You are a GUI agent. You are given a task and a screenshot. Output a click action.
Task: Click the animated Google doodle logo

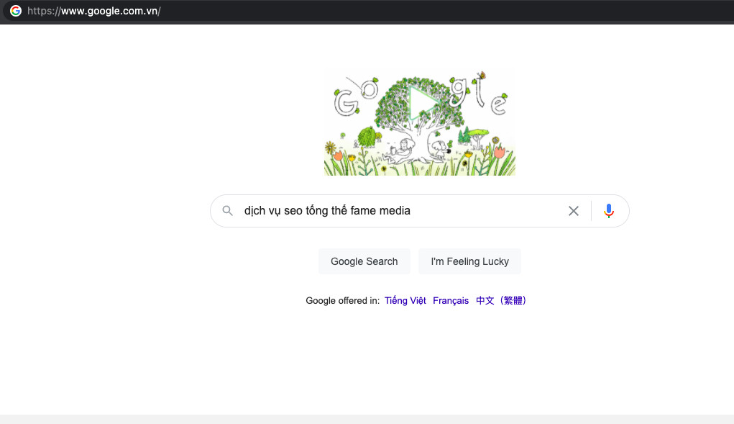(419, 122)
